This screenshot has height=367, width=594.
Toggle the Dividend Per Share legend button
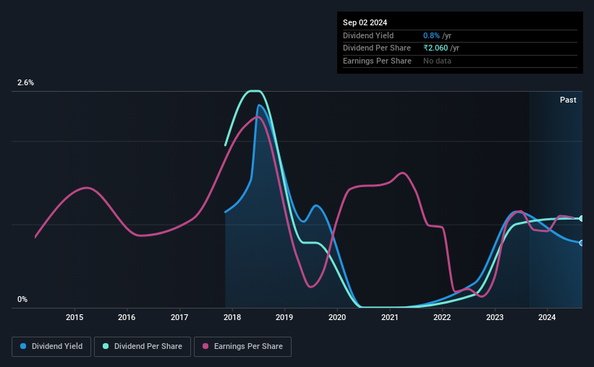(x=143, y=347)
